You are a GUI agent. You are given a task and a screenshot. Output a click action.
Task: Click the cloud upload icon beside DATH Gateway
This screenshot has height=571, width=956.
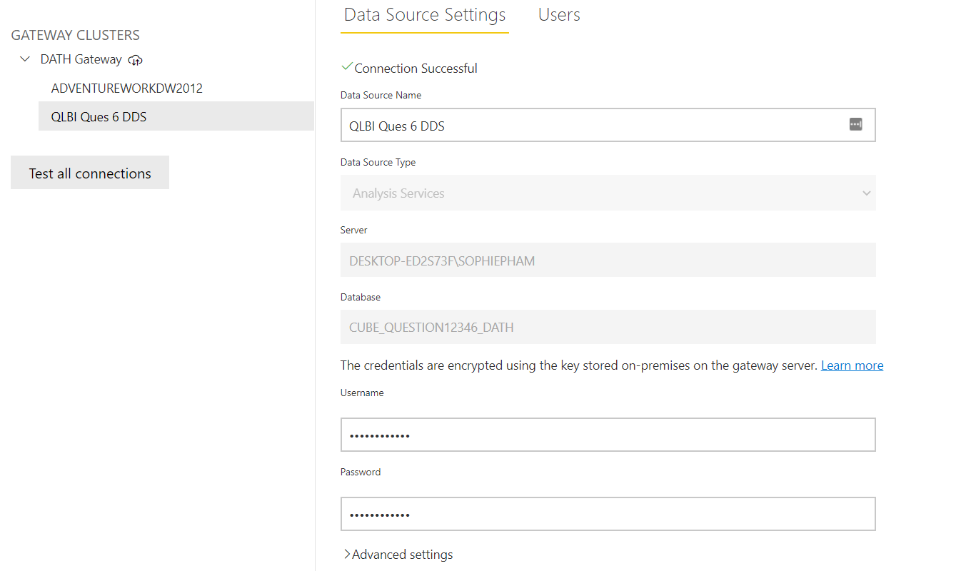click(136, 60)
